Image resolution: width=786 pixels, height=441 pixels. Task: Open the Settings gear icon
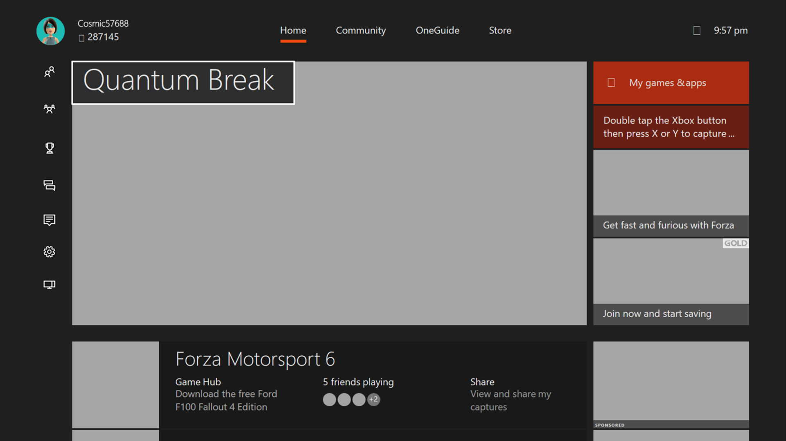50,251
